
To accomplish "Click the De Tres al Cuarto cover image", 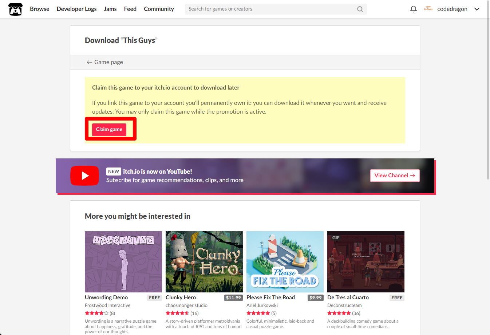I will pos(366,262).
